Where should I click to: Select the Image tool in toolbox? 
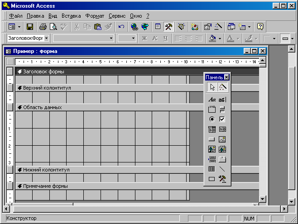point(222,139)
